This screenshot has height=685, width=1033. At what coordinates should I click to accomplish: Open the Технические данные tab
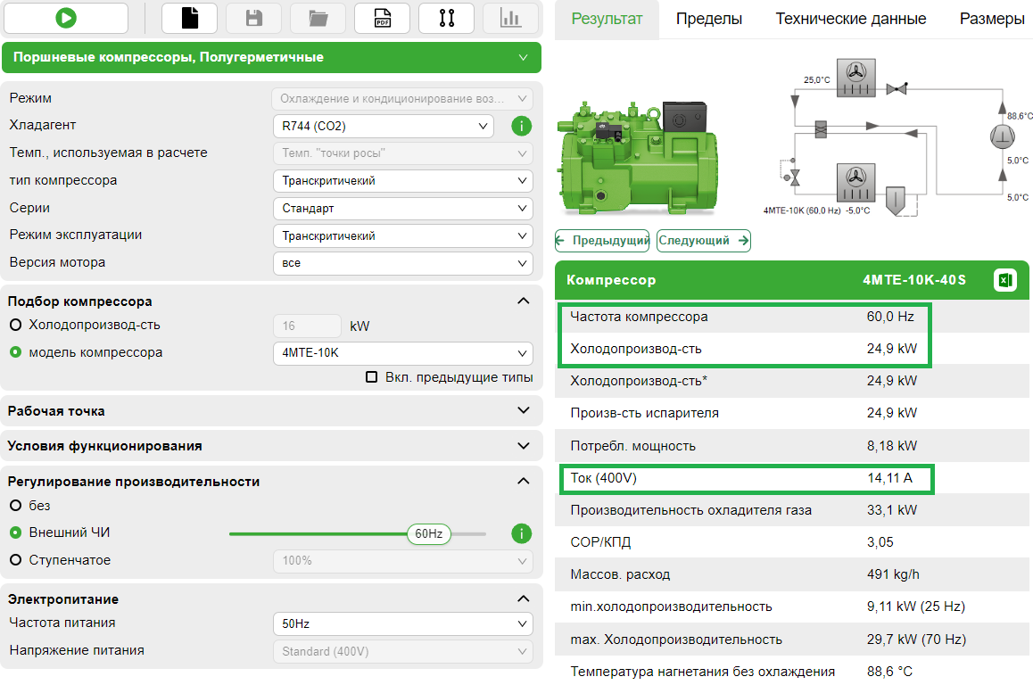(851, 19)
